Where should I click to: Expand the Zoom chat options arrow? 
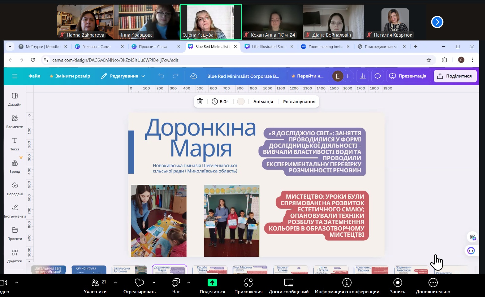click(x=189, y=282)
